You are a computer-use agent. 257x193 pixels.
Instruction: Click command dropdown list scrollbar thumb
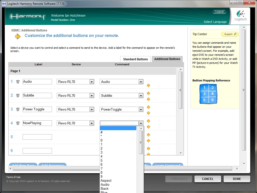[x=141, y=142]
